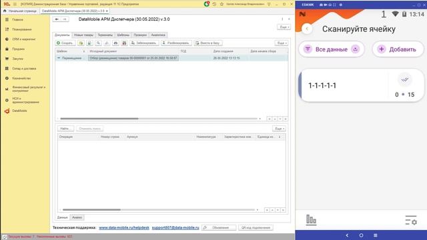The width and height of the screenshot is (427, 240).
Task: Tap Все данные filter chip in mobile app
Action: tap(332, 49)
